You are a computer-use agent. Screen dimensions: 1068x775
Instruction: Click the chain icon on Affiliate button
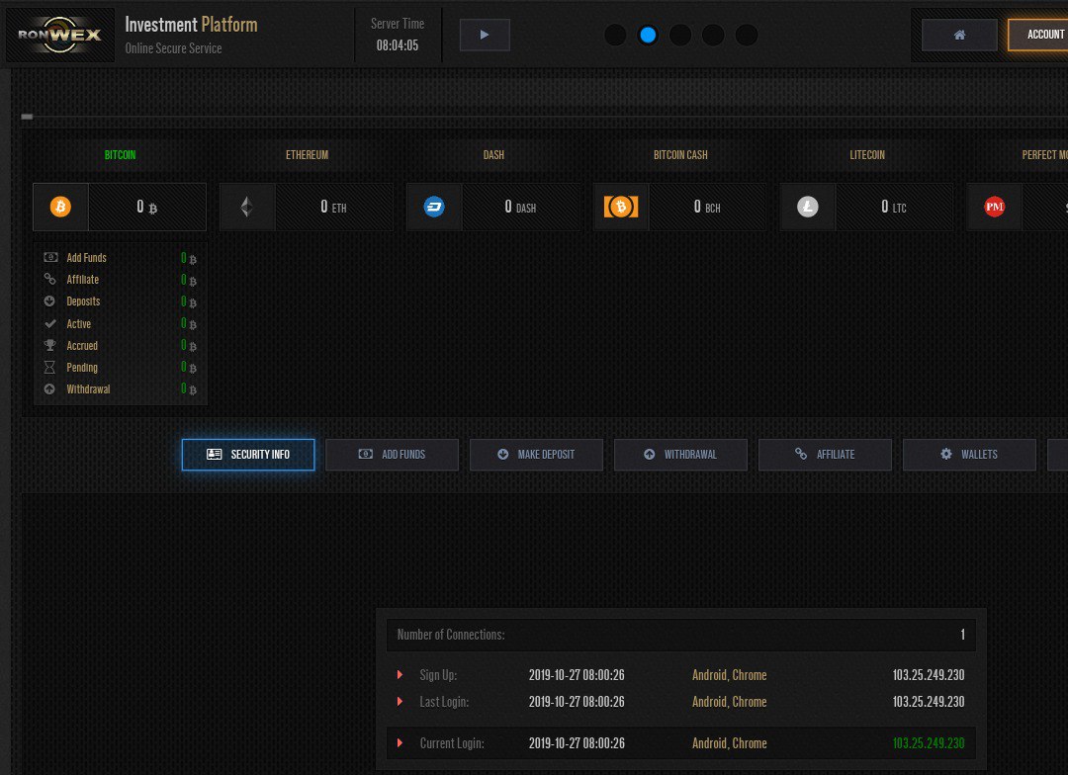click(x=801, y=454)
